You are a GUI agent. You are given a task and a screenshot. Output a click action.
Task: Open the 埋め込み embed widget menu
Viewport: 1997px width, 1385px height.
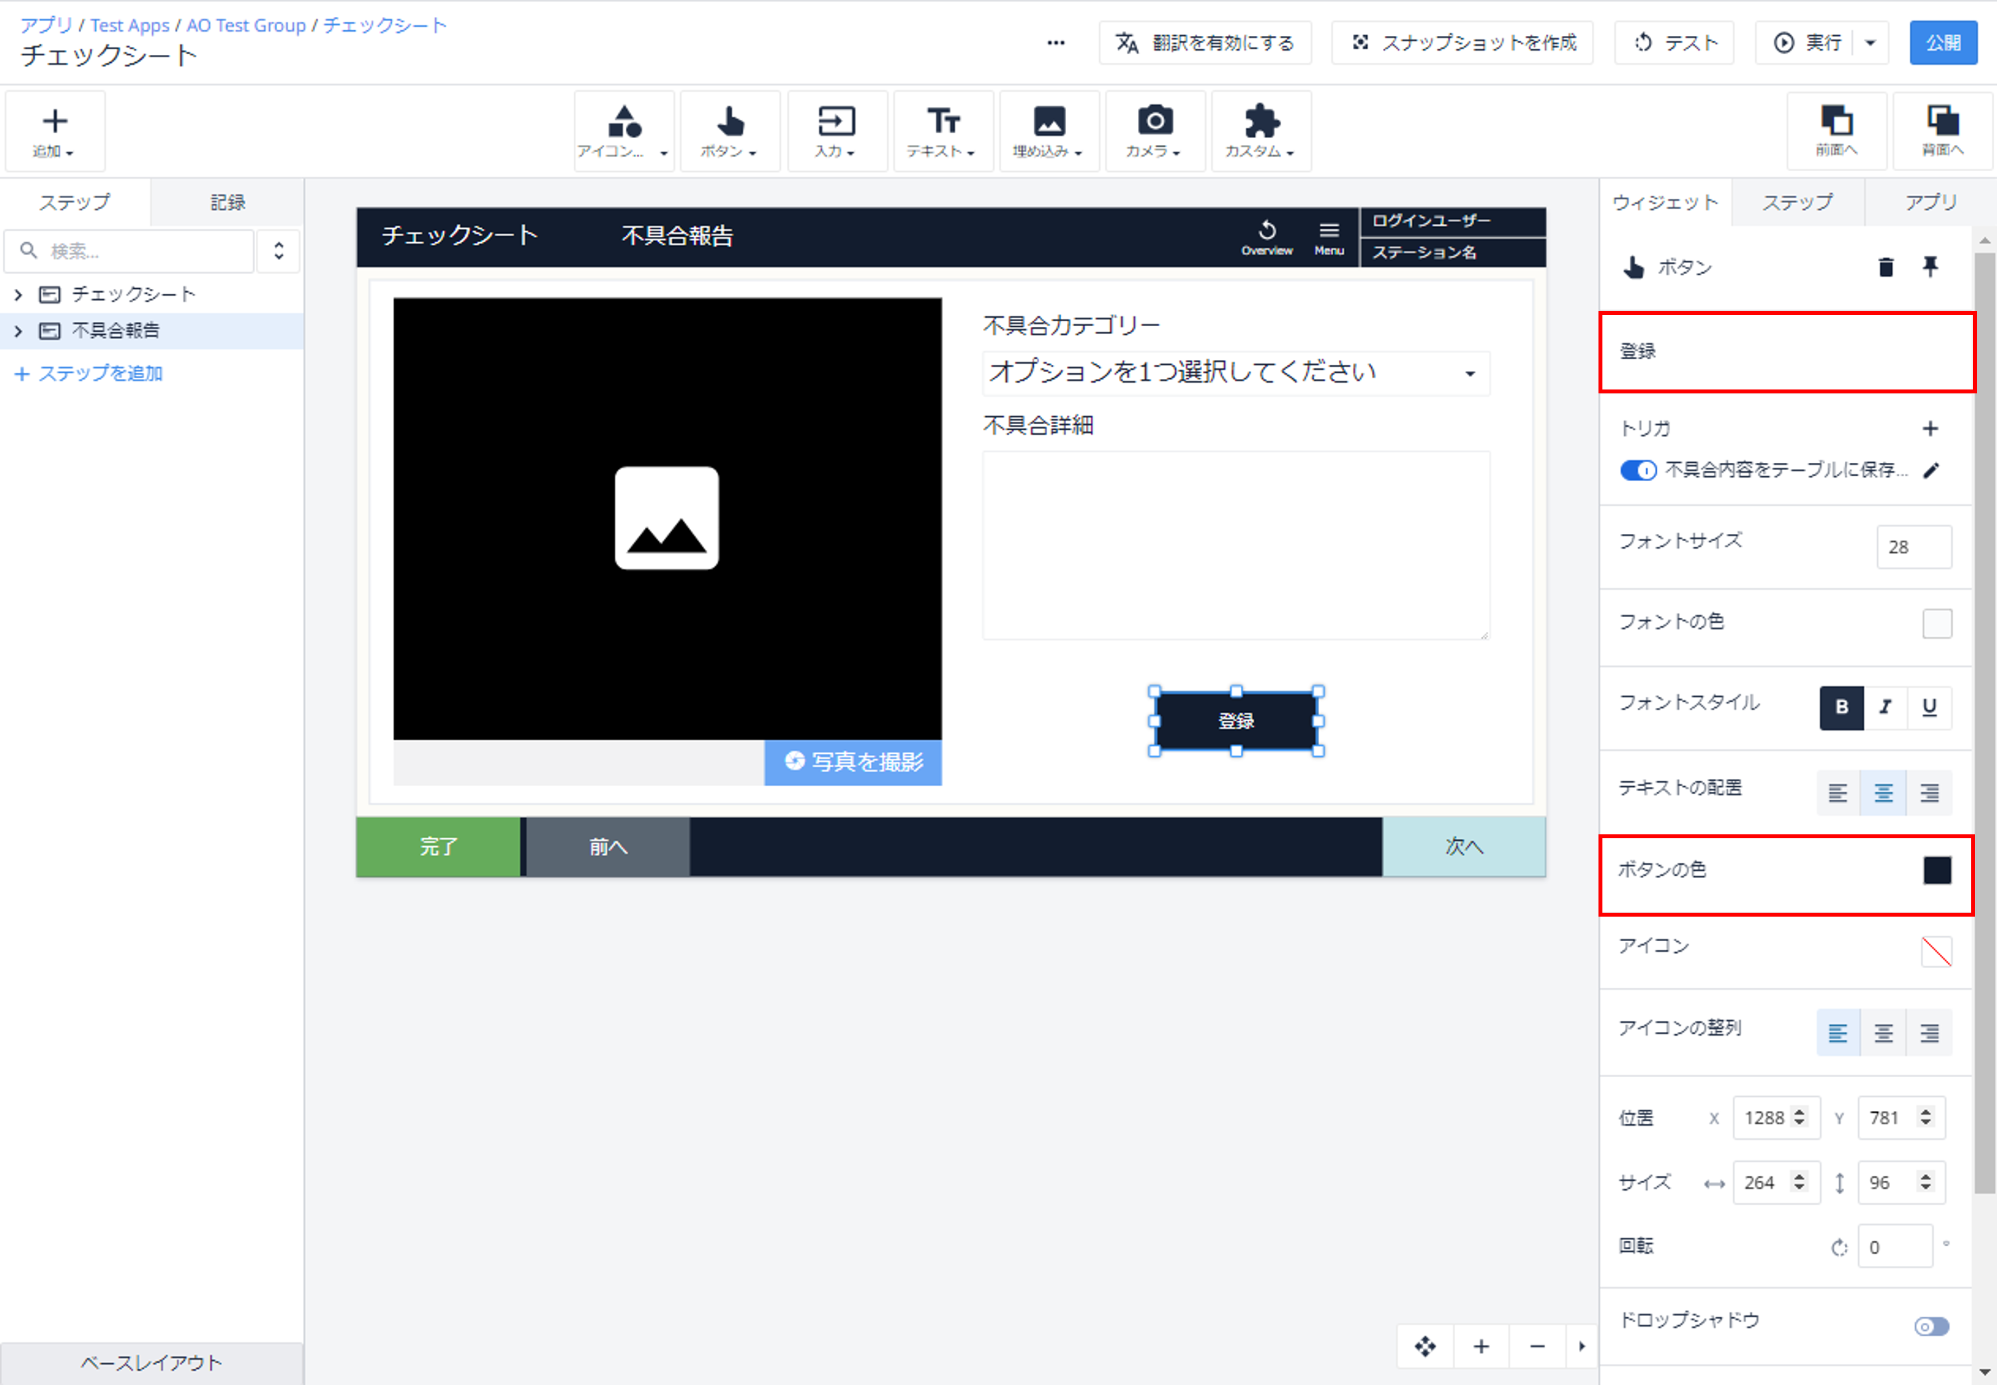click(1048, 132)
